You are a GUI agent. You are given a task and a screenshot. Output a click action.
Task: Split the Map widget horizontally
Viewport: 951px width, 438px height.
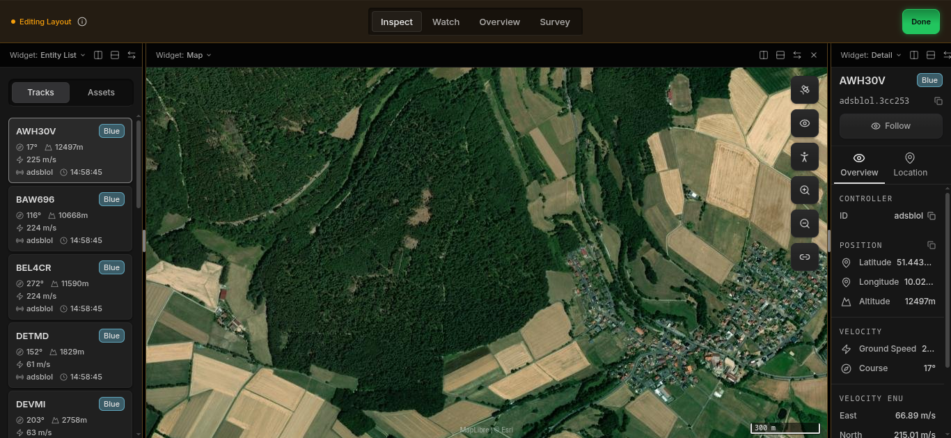(x=780, y=55)
